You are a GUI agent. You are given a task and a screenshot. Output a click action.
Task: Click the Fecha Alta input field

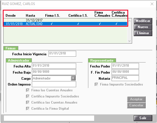click(54, 66)
